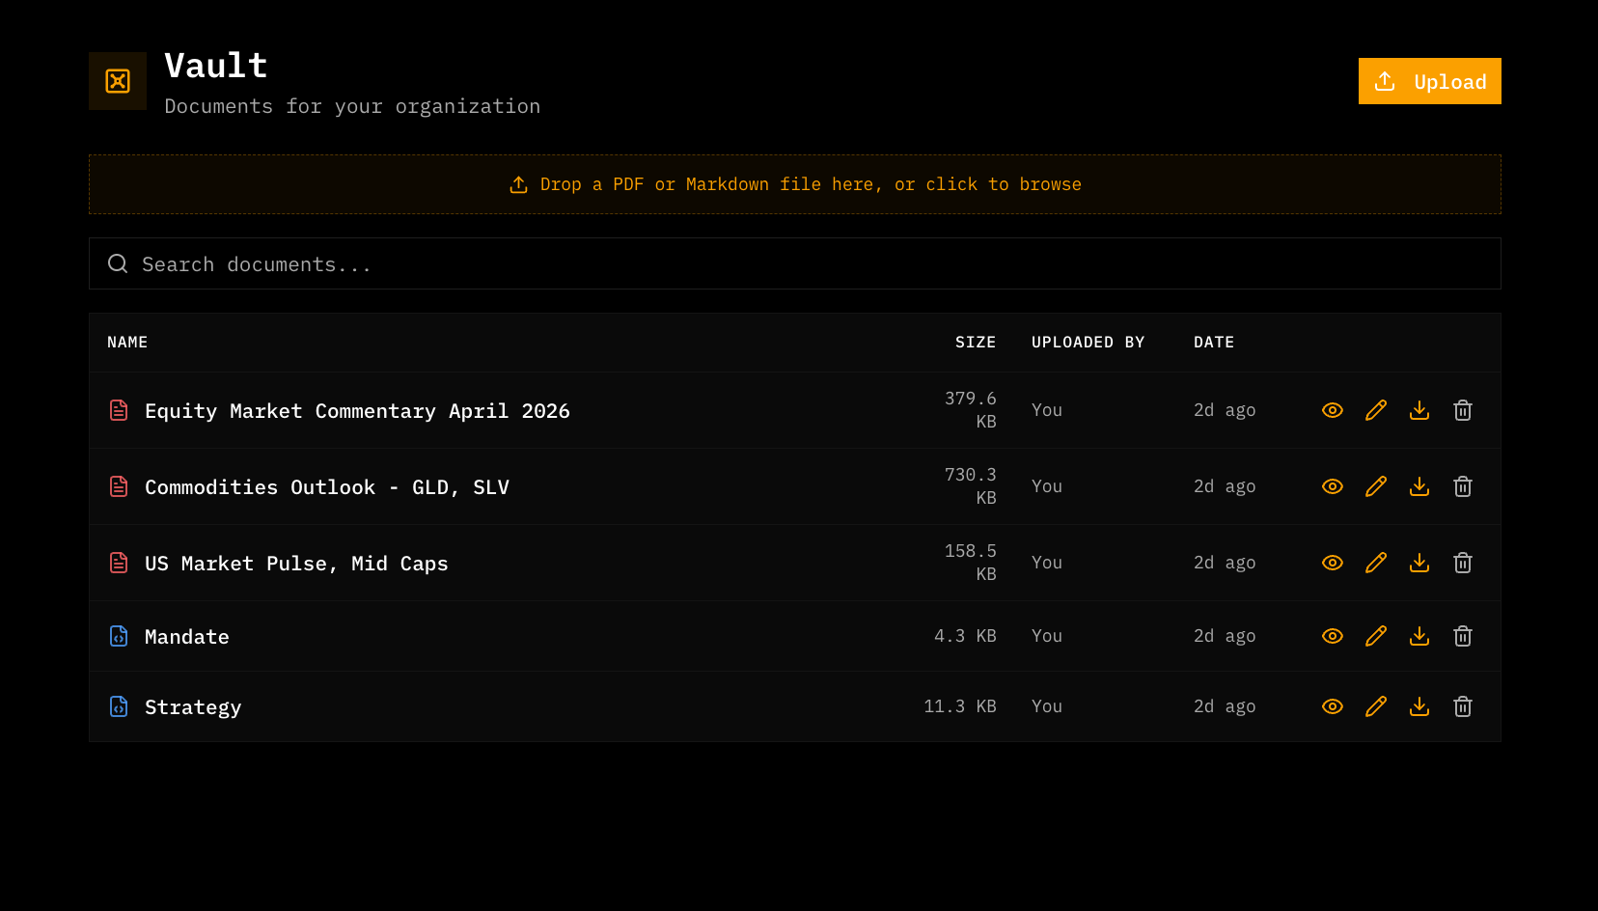Open the Strategy document name
Viewport: 1598px width, 911px height.
(x=193, y=707)
